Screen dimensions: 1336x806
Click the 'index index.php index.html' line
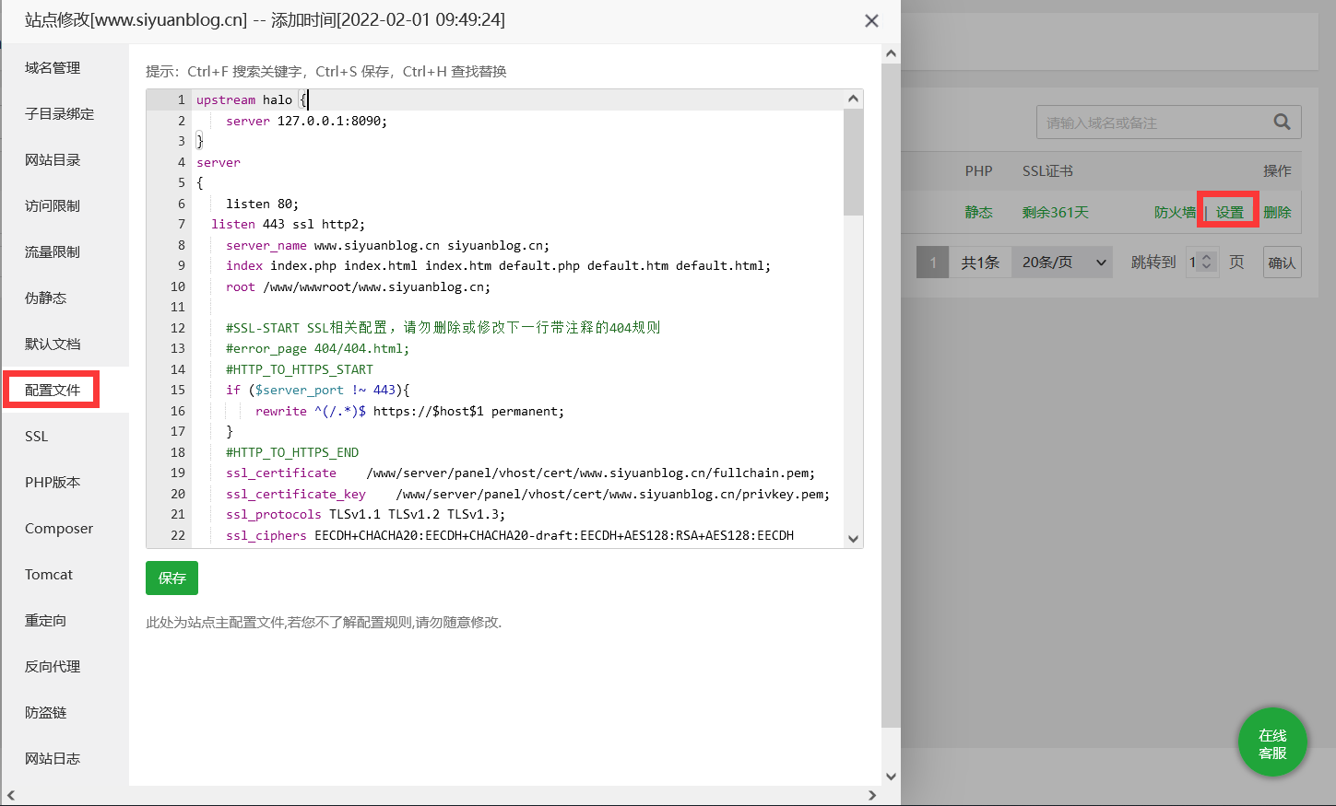[x=498, y=265]
